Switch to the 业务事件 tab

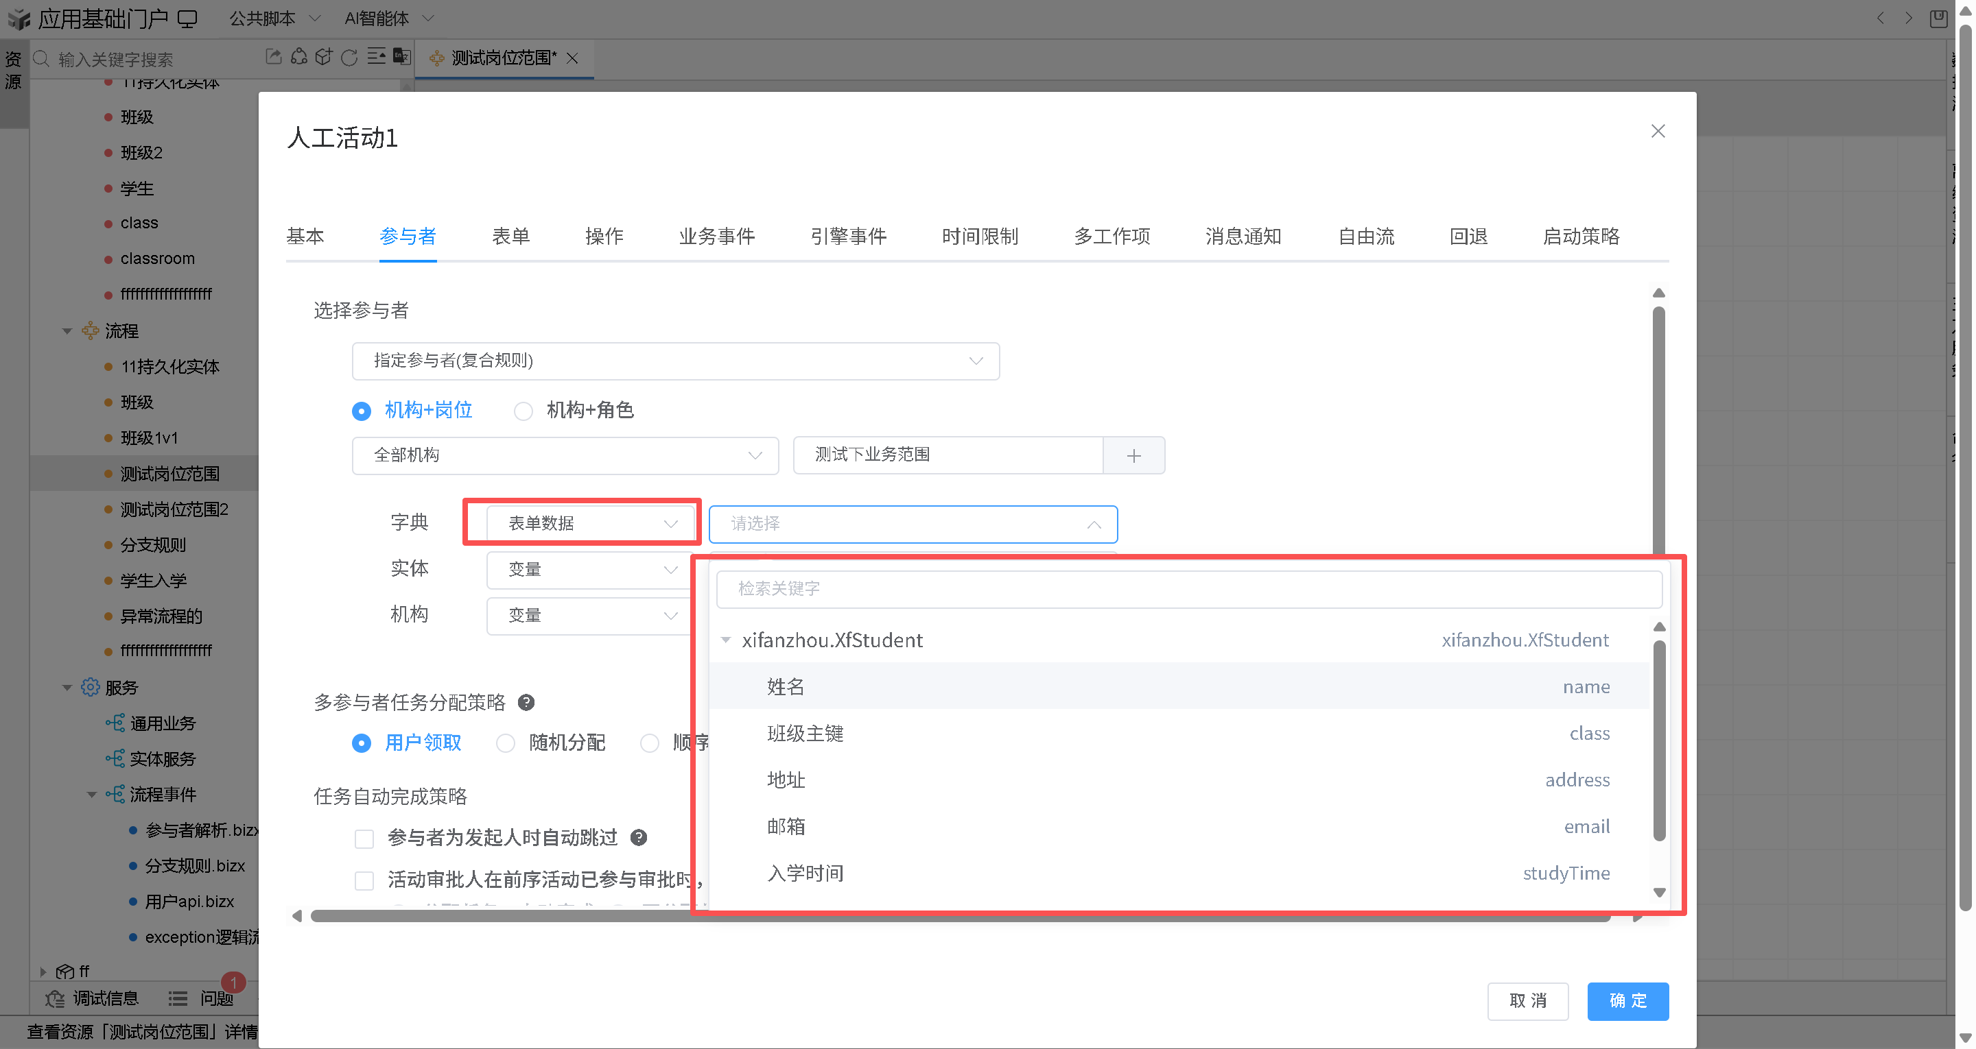pyautogui.click(x=716, y=236)
